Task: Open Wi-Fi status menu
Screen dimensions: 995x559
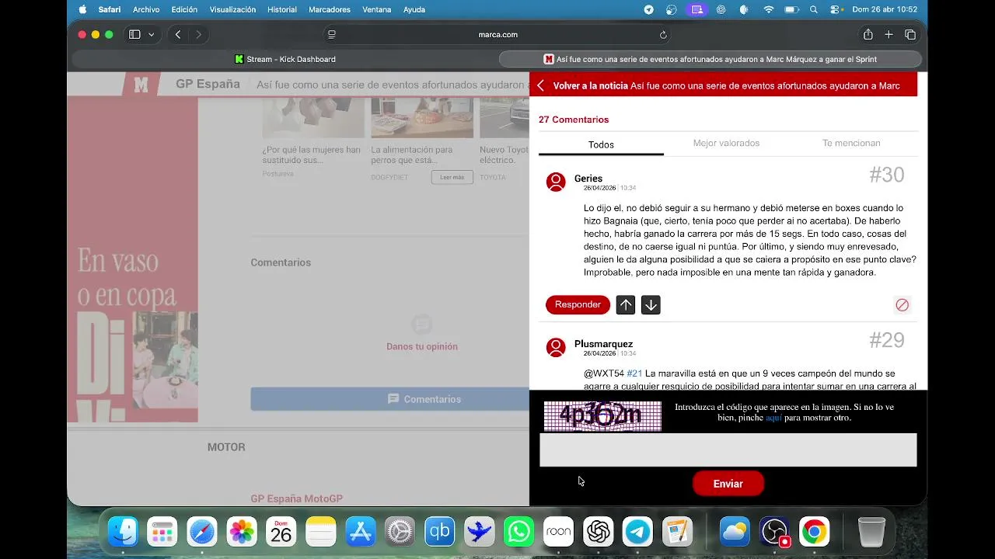Action: 769,9
